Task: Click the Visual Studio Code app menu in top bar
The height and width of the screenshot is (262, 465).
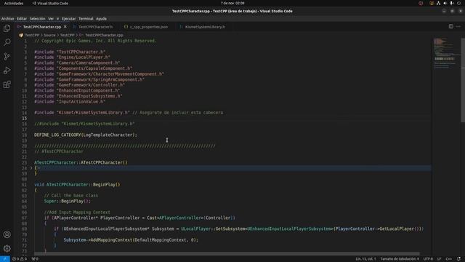Action: coord(50,3)
